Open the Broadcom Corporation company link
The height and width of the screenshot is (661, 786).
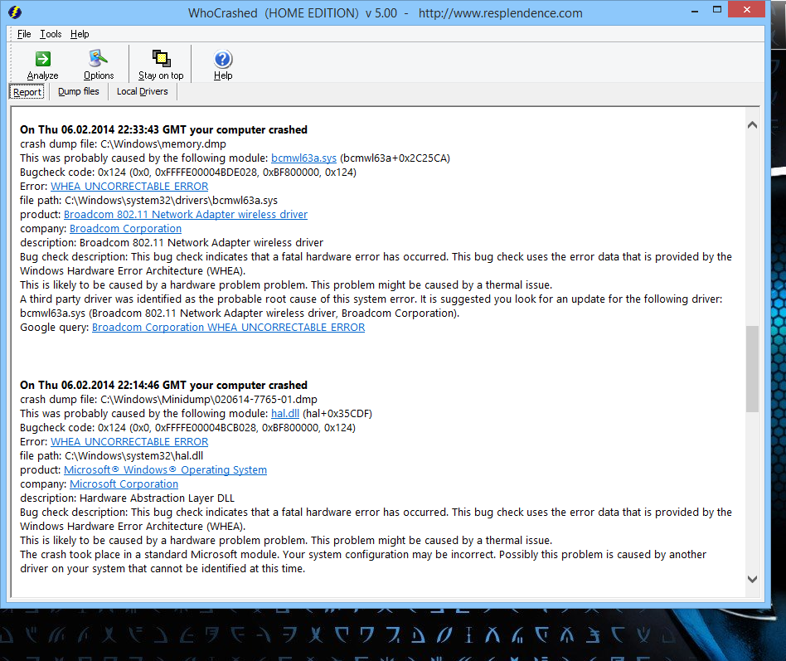tap(125, 228)
